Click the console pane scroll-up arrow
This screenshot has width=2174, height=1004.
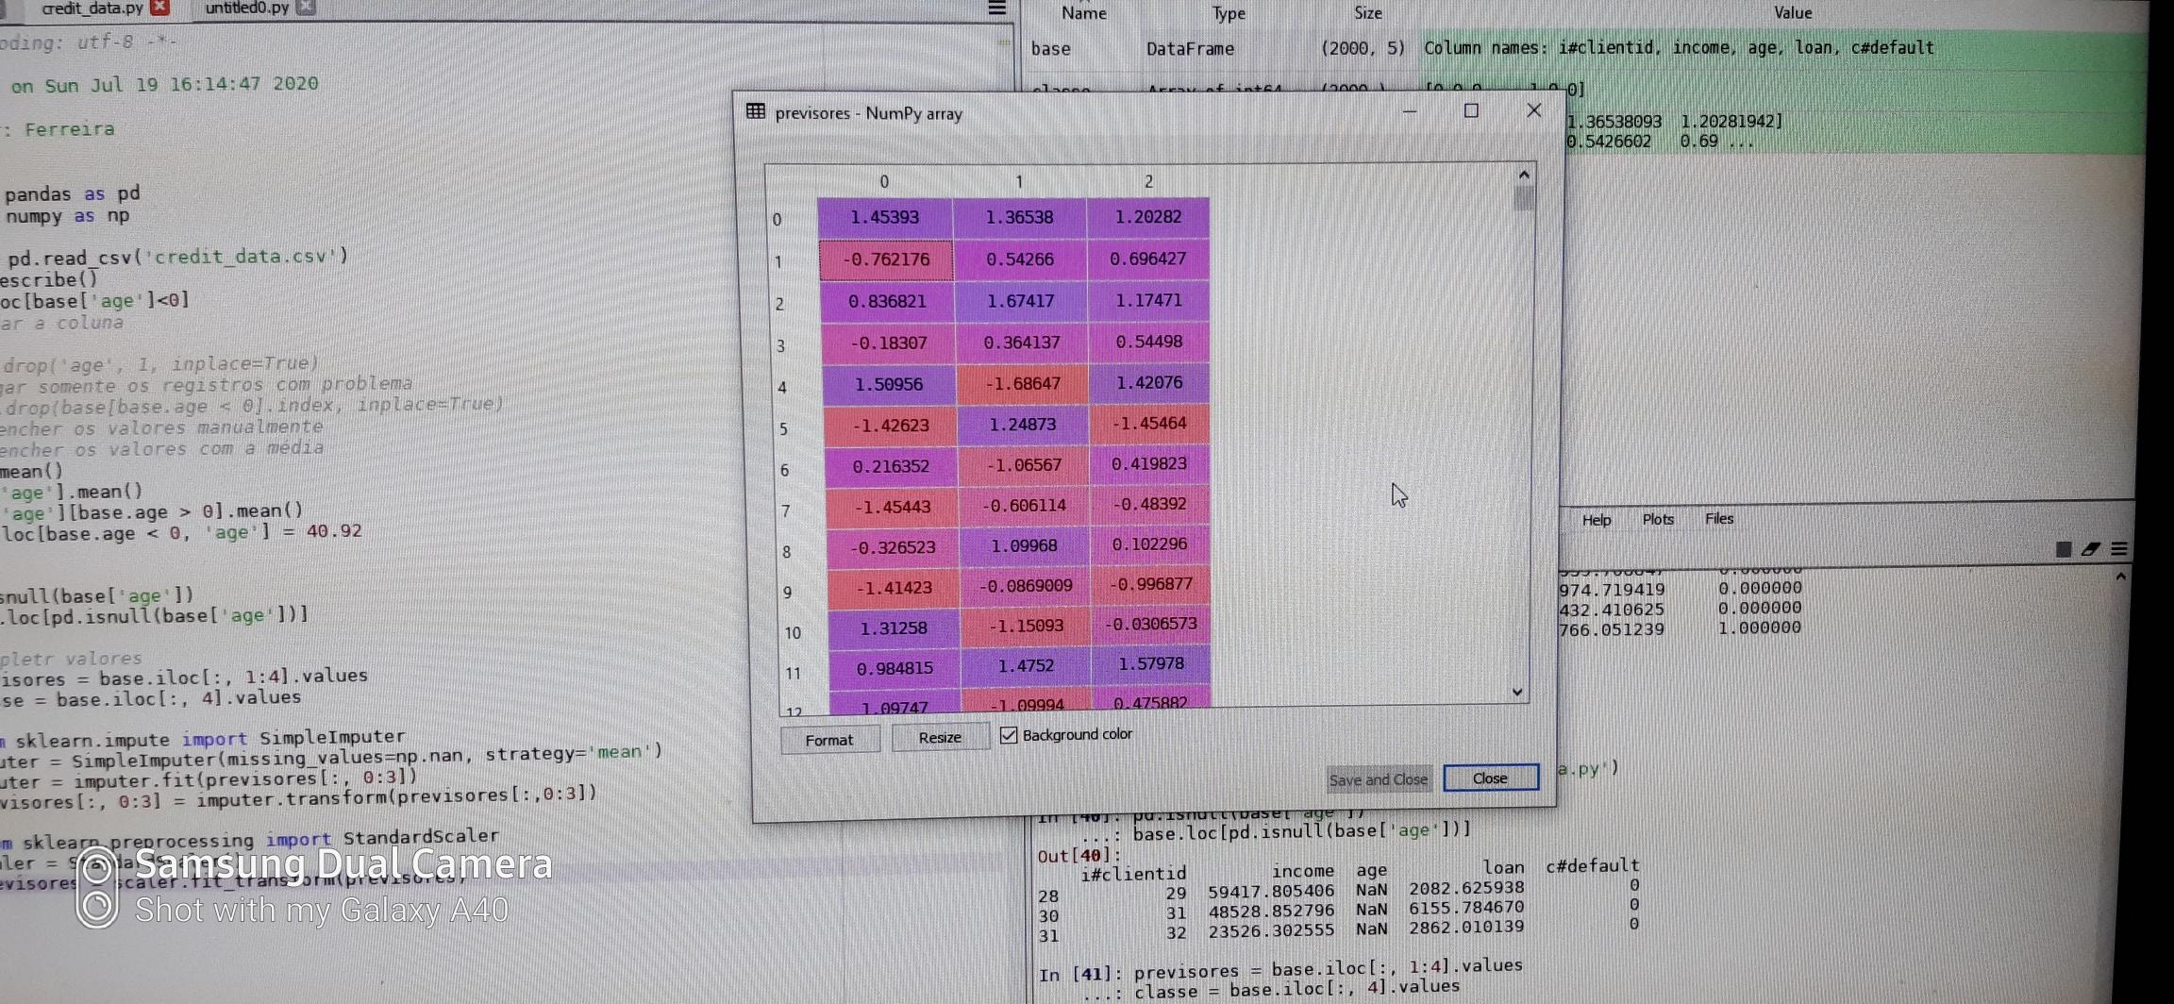2121,576
